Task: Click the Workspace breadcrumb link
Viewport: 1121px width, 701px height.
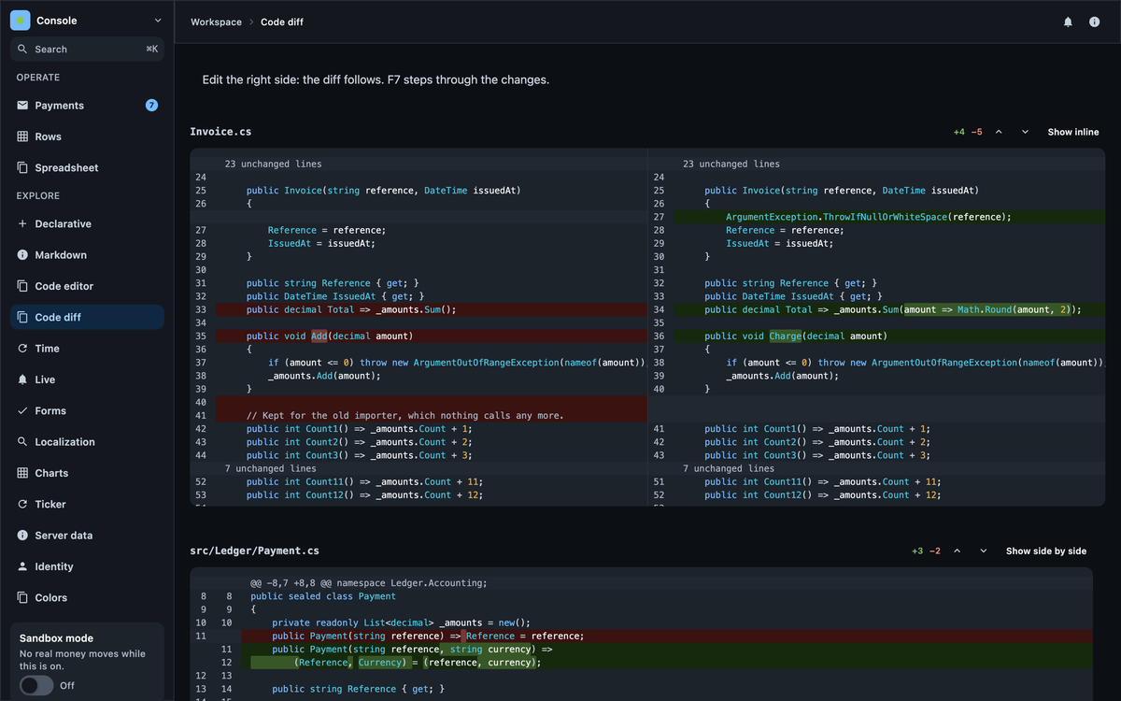Action: point(216,21)
